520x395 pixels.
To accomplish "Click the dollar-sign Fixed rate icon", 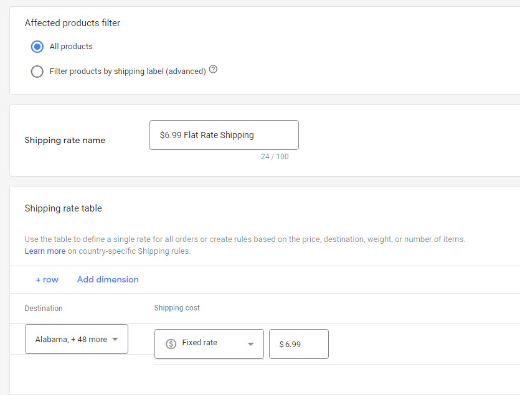I will (171, 343).
